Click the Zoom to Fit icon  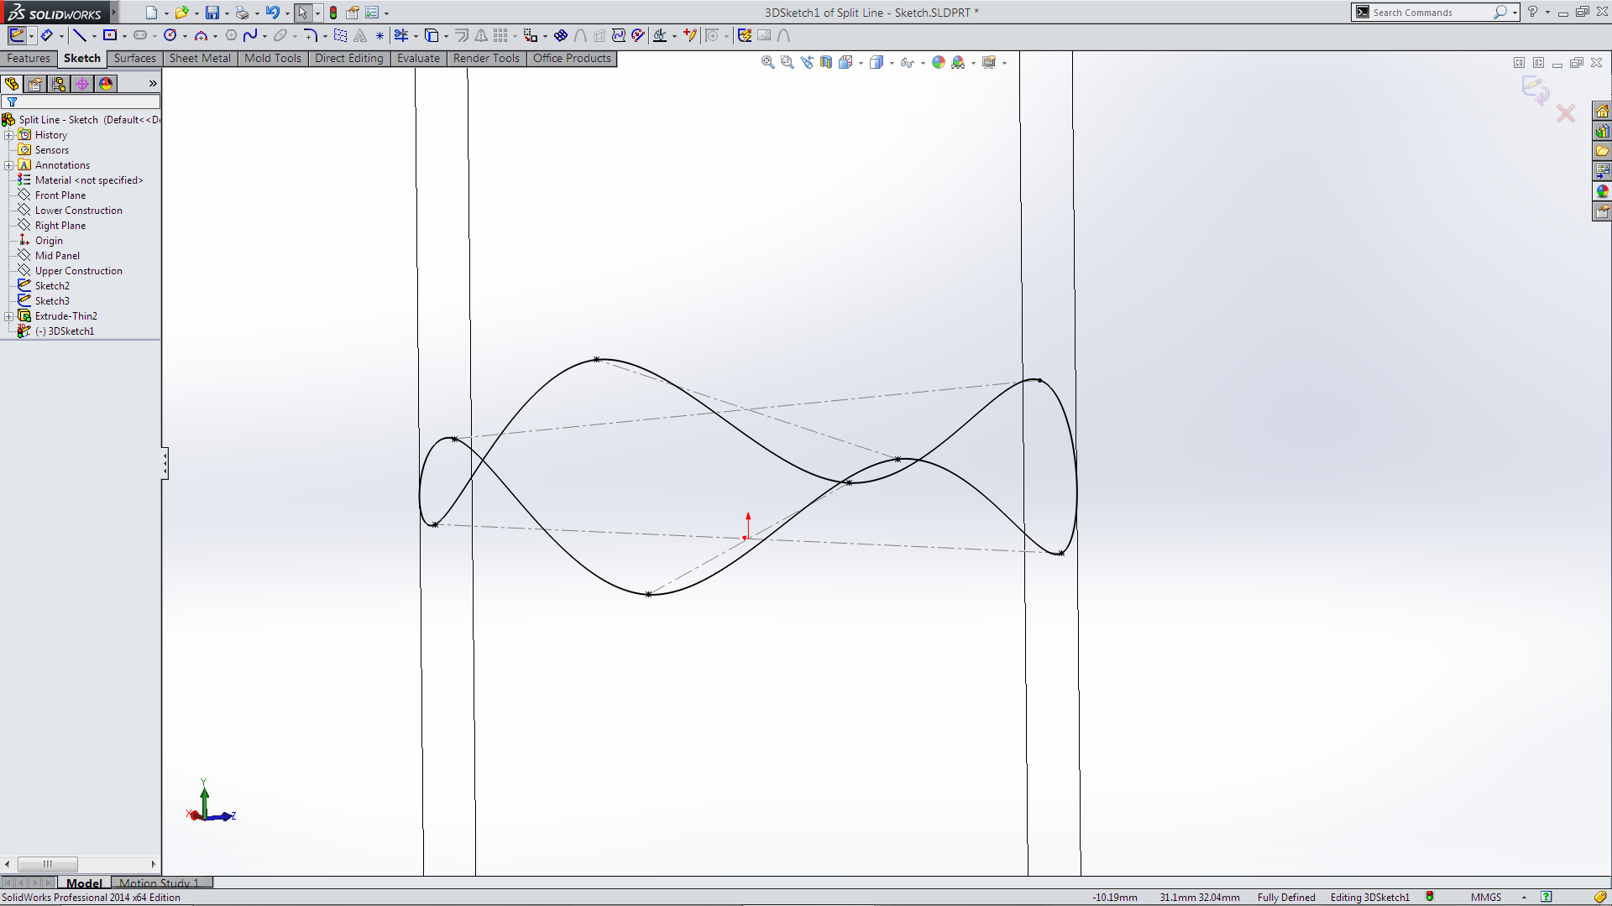[x=767, y=62]
